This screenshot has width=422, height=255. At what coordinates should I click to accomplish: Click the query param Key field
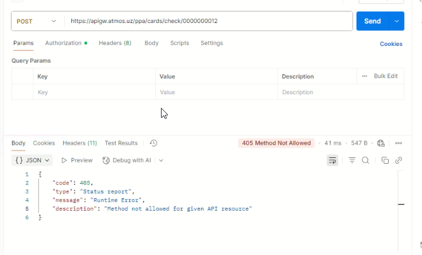pyautogui.click(x=94, y=92)
